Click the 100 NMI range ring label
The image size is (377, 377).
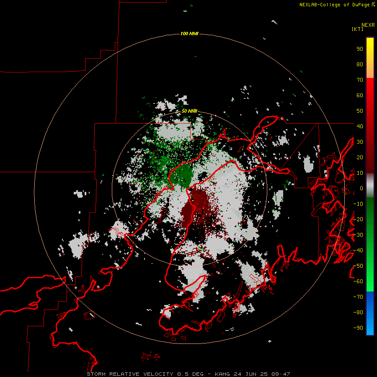(189, 34)
